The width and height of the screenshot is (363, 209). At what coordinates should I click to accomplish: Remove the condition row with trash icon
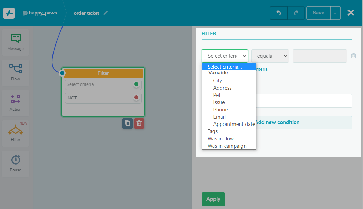tap(353, 56)
